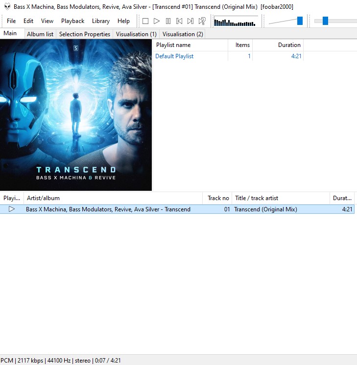Switch to the Visualisation (1) tab
The height and width of the screenshot is (365, 357).
(x=136, y=34)
